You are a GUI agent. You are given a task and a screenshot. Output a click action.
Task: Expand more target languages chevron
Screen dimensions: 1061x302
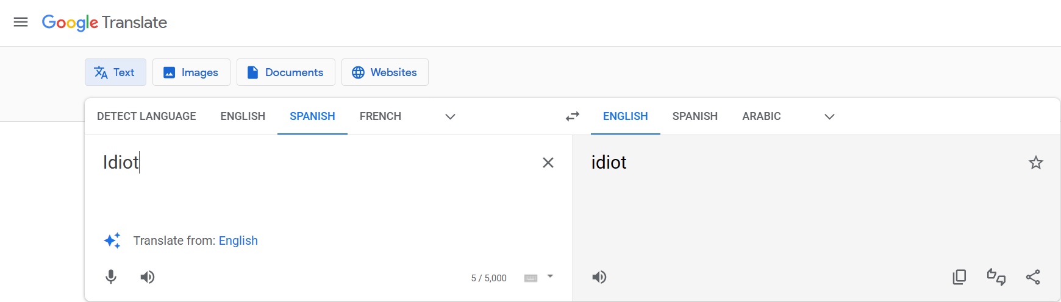[x=829, y=116]
